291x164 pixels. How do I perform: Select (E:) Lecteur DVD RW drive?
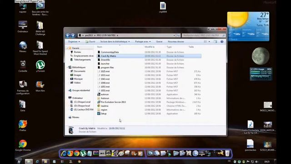(82, 109)
